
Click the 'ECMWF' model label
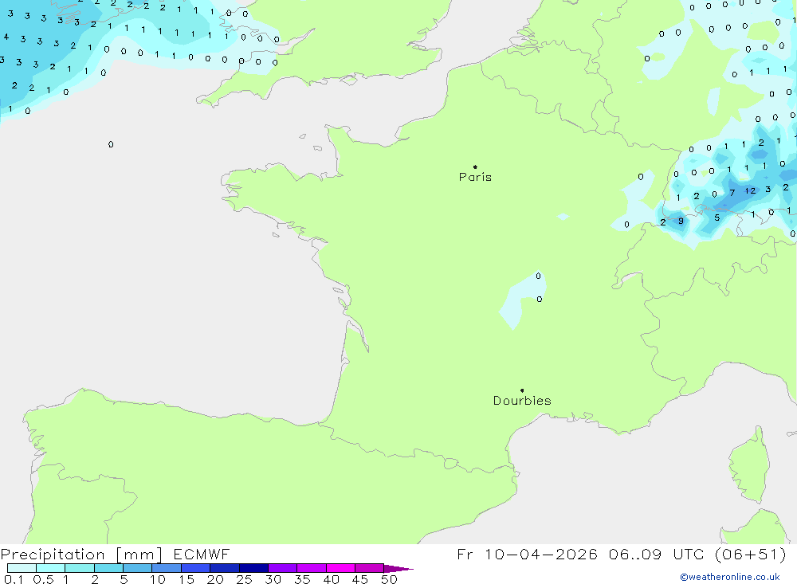pyautogui.click(x=202, y=555)
